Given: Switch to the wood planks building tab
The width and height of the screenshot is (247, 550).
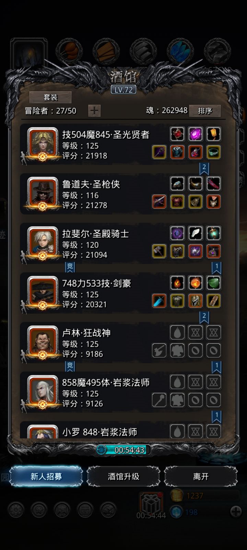Looking at the screenshot, I should coord(106,52).
